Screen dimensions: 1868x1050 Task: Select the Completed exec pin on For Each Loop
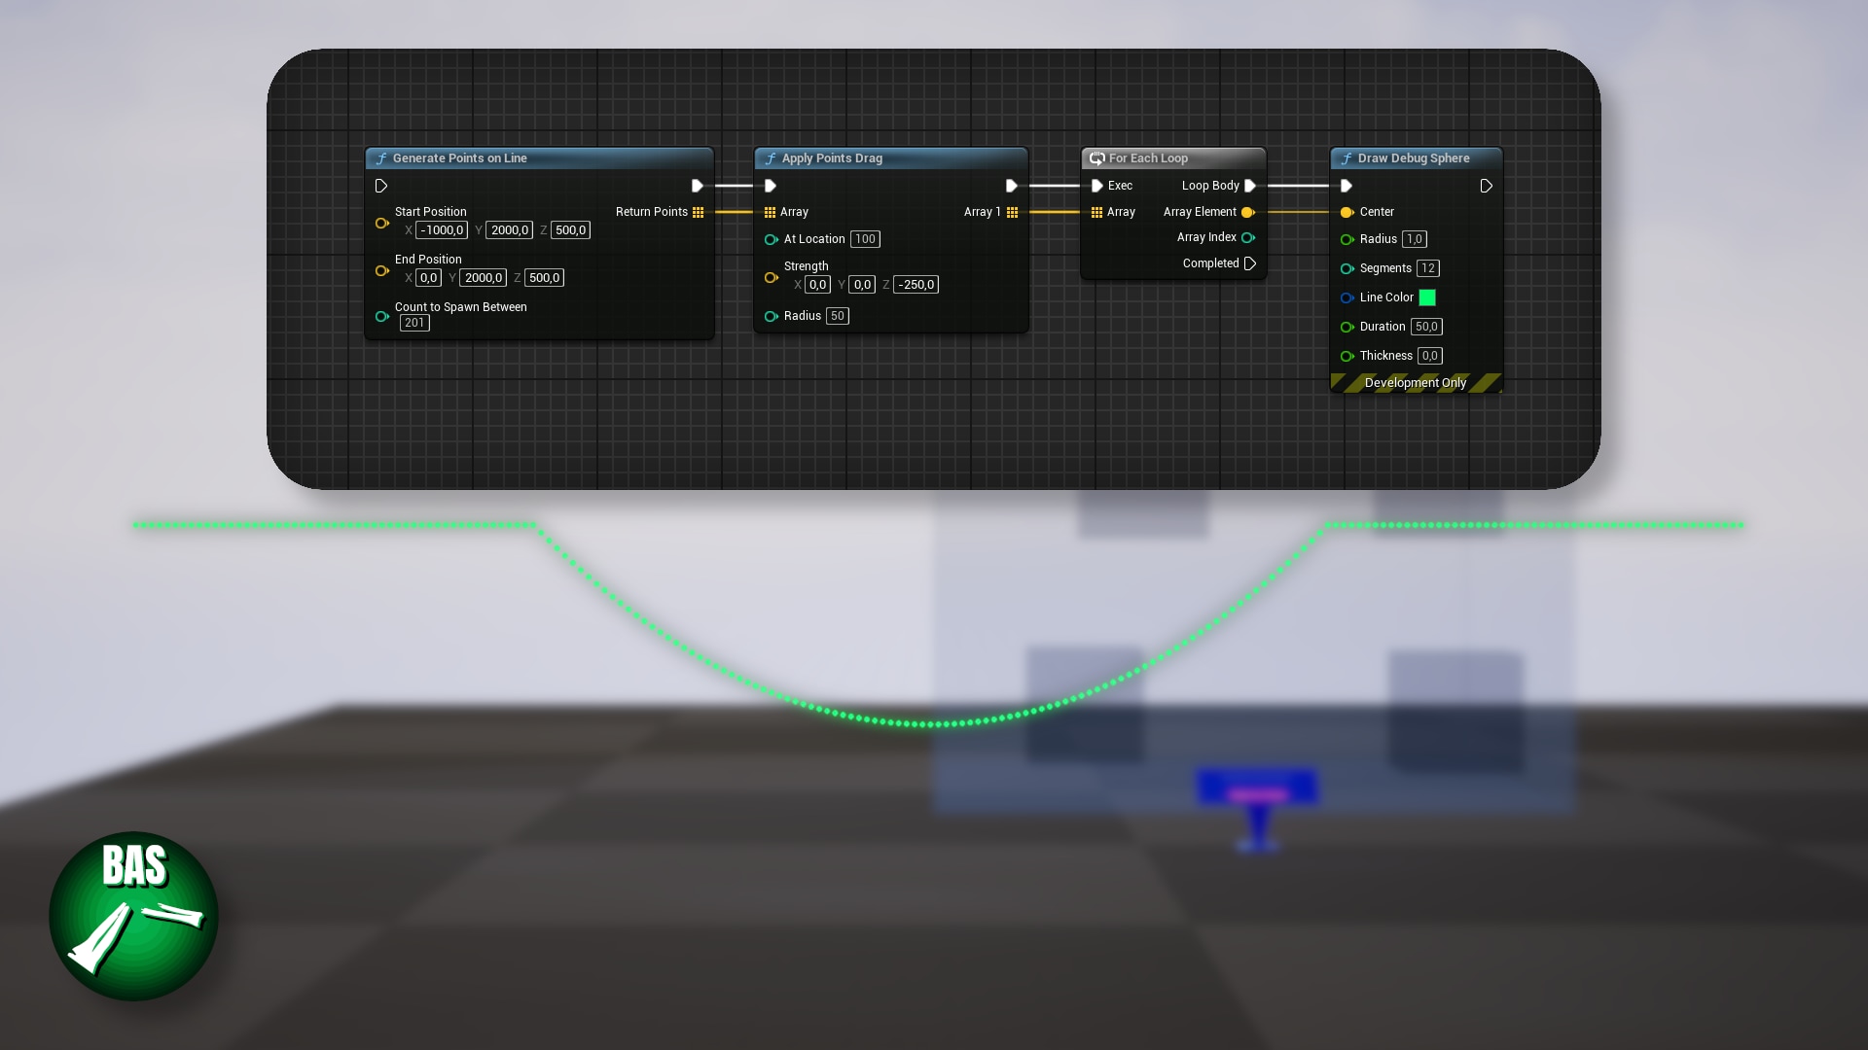1249,262
